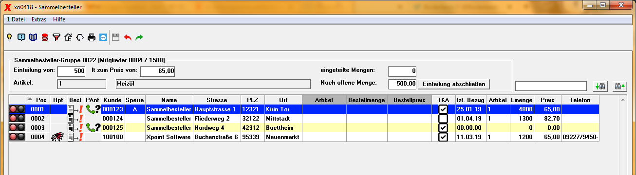The image size is (636, 175).
Task: Click the price field showing 65,00
Action: [157, 71]
